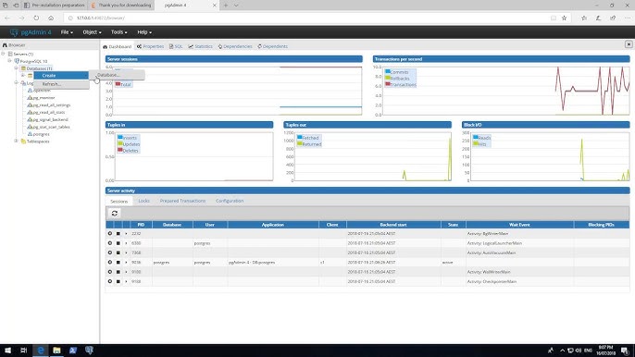This screenshot has height=357, width=635.
Task: Click the Commits legend color swatch
Action: click(388, 71)
